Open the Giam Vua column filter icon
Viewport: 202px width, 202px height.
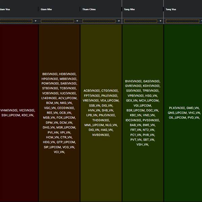[36, 21]
